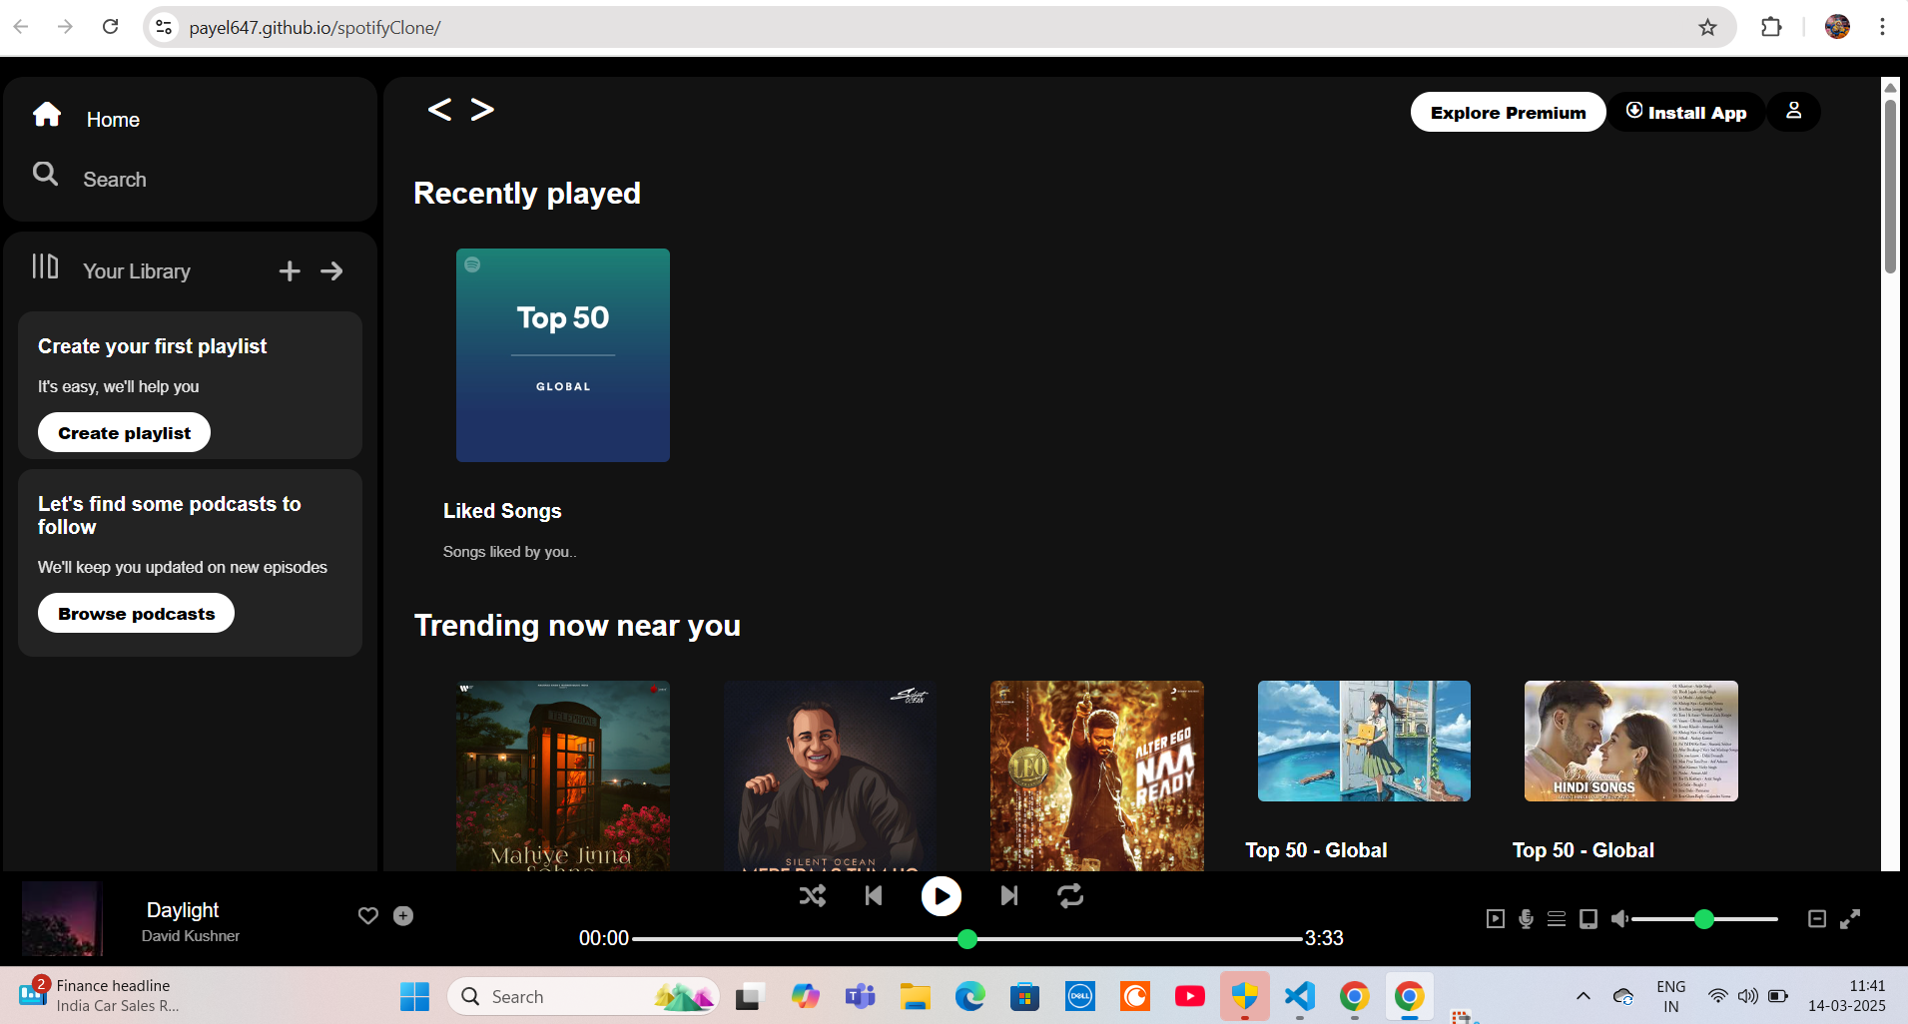Open File Explorer from the taskbar
Viewport: 1908px width, 1024px height.
(x=915, y=996)
